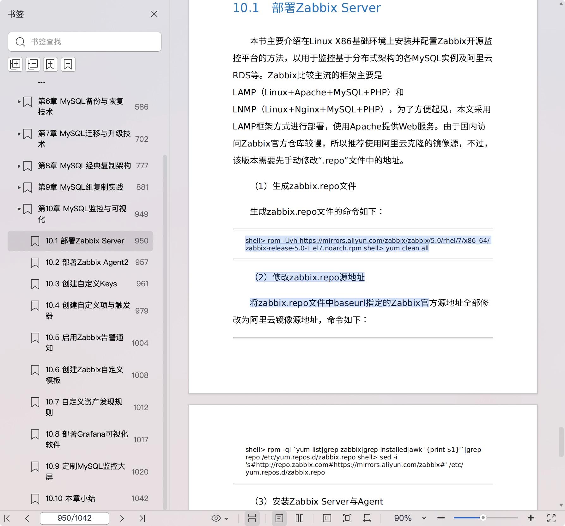565x526 pixels.
Task: Click heading 10.1 部署Zabbix Server
Action: pyautogui.click(x=307, y=8)
